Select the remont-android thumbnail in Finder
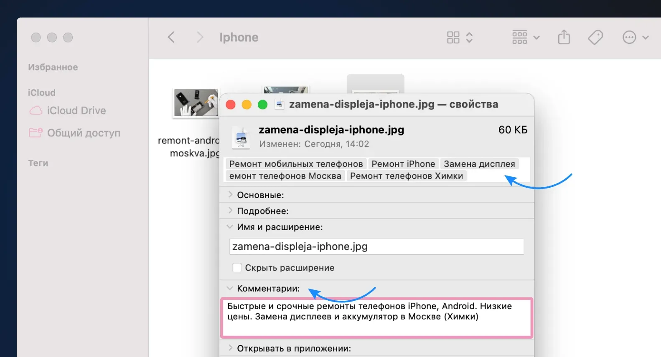This screenshot has height=357, width=661. click(x=196, y=103)
